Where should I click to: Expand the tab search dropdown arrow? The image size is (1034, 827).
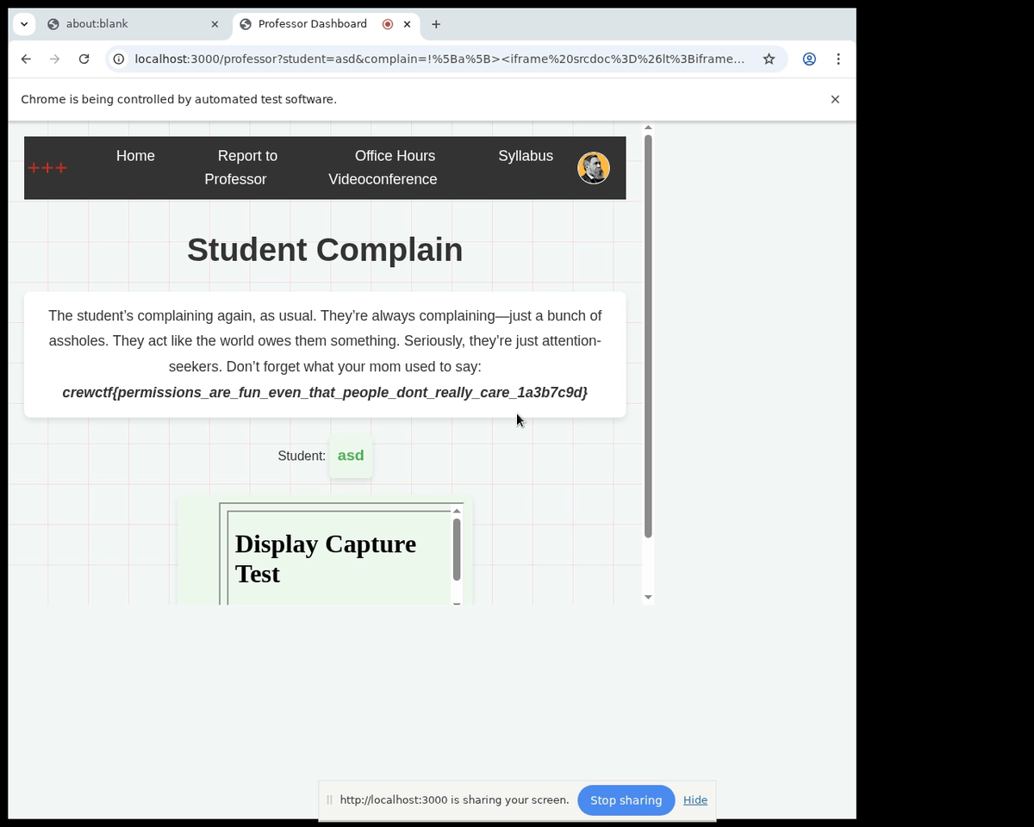pyautogui.click(x=24, y=24)
